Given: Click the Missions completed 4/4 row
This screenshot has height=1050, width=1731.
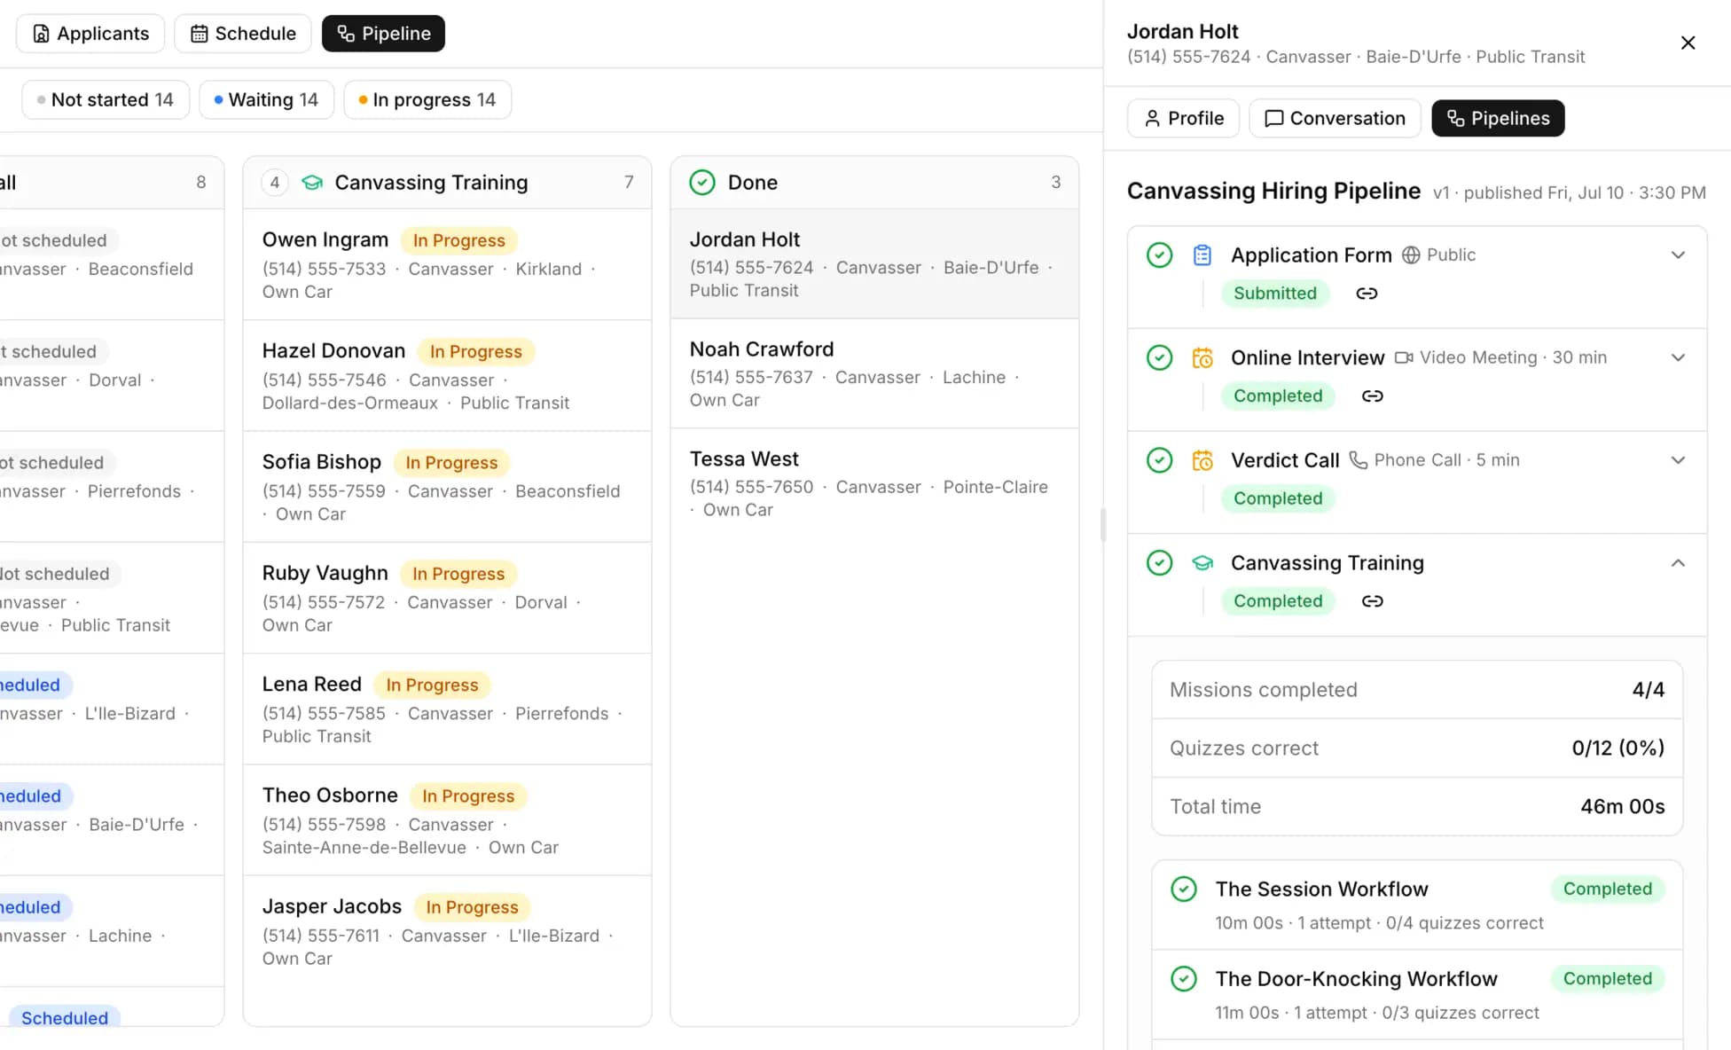Looking at the screenshot, I should [1416, 690].
